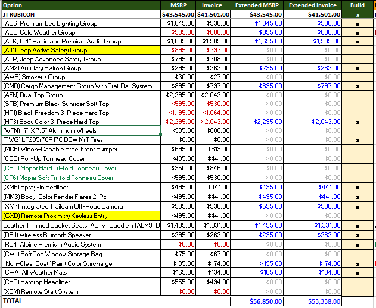Click the Build column header

[358, 5]
